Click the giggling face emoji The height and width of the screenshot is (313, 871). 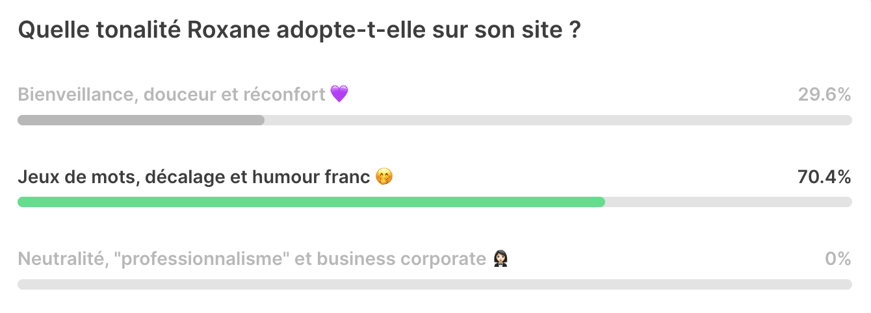pos(385,177)
